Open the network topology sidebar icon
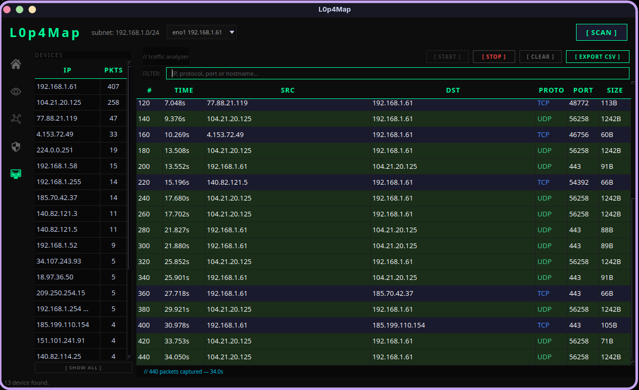This screenshot has height=390, width=639. coord(16,119)
